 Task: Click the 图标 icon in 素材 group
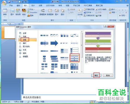62,12
